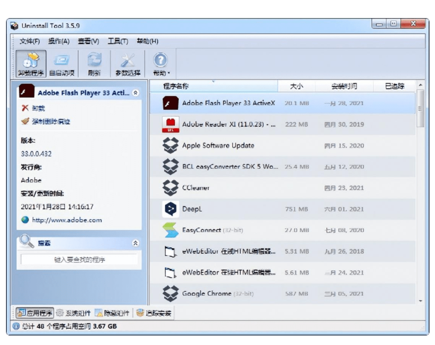435x345 pixels.
Task: Click the program search input field
Action: 79,260
